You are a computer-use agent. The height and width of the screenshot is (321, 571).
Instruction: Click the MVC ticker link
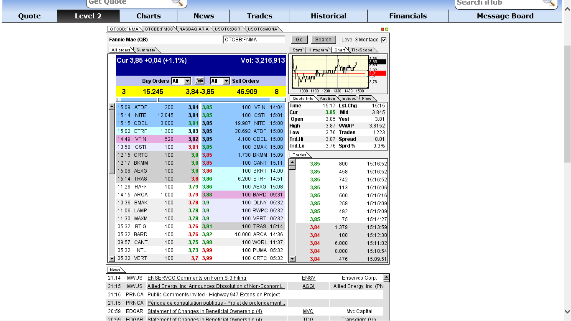click(308, 311)
